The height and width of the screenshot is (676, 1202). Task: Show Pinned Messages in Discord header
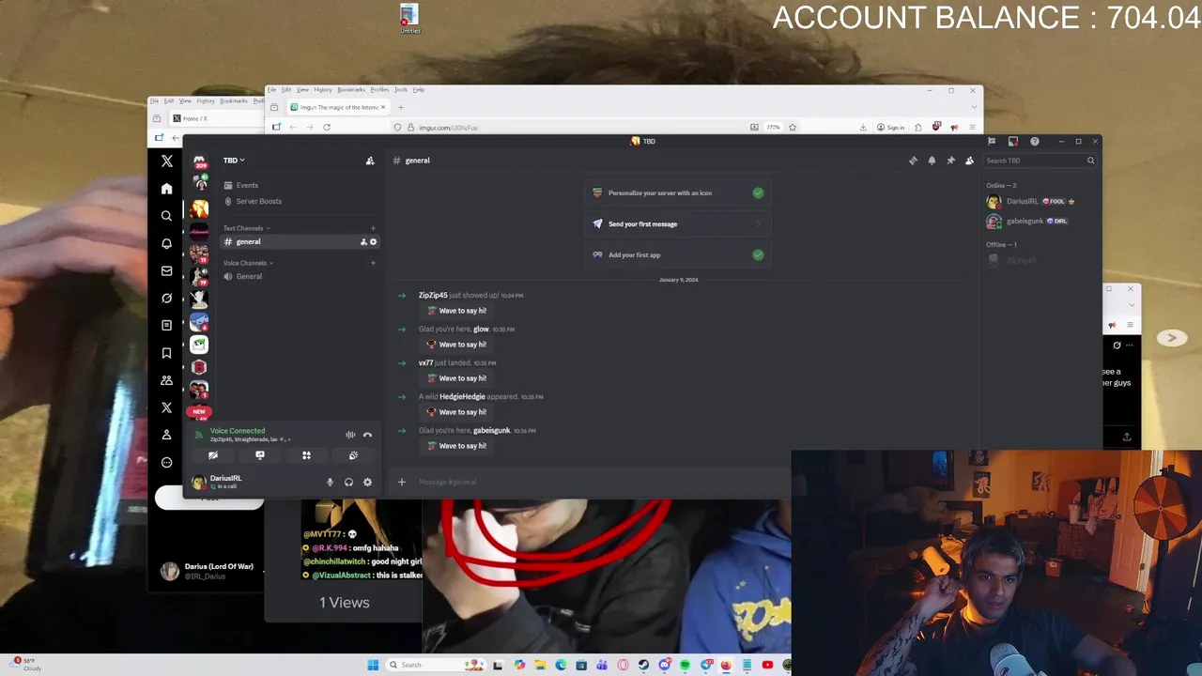[950, 161]
